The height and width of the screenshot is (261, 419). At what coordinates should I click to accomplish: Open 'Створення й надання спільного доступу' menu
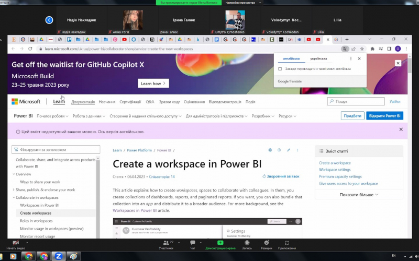[x=146, y=116]
